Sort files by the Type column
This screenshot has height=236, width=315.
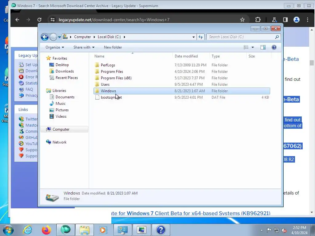[x=228, y=56]
